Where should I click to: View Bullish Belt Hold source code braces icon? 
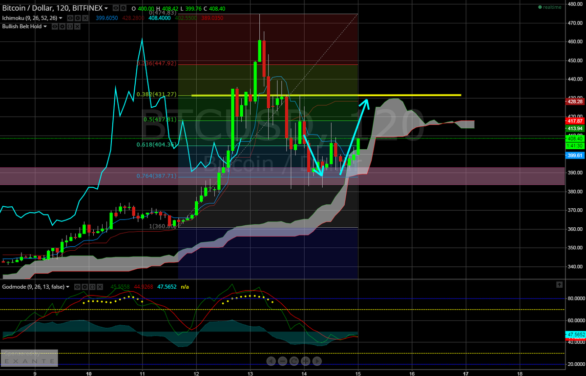(70, 26)
